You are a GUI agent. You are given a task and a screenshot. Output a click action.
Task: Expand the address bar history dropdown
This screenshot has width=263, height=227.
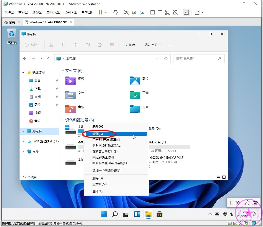(x=157, y=58)
